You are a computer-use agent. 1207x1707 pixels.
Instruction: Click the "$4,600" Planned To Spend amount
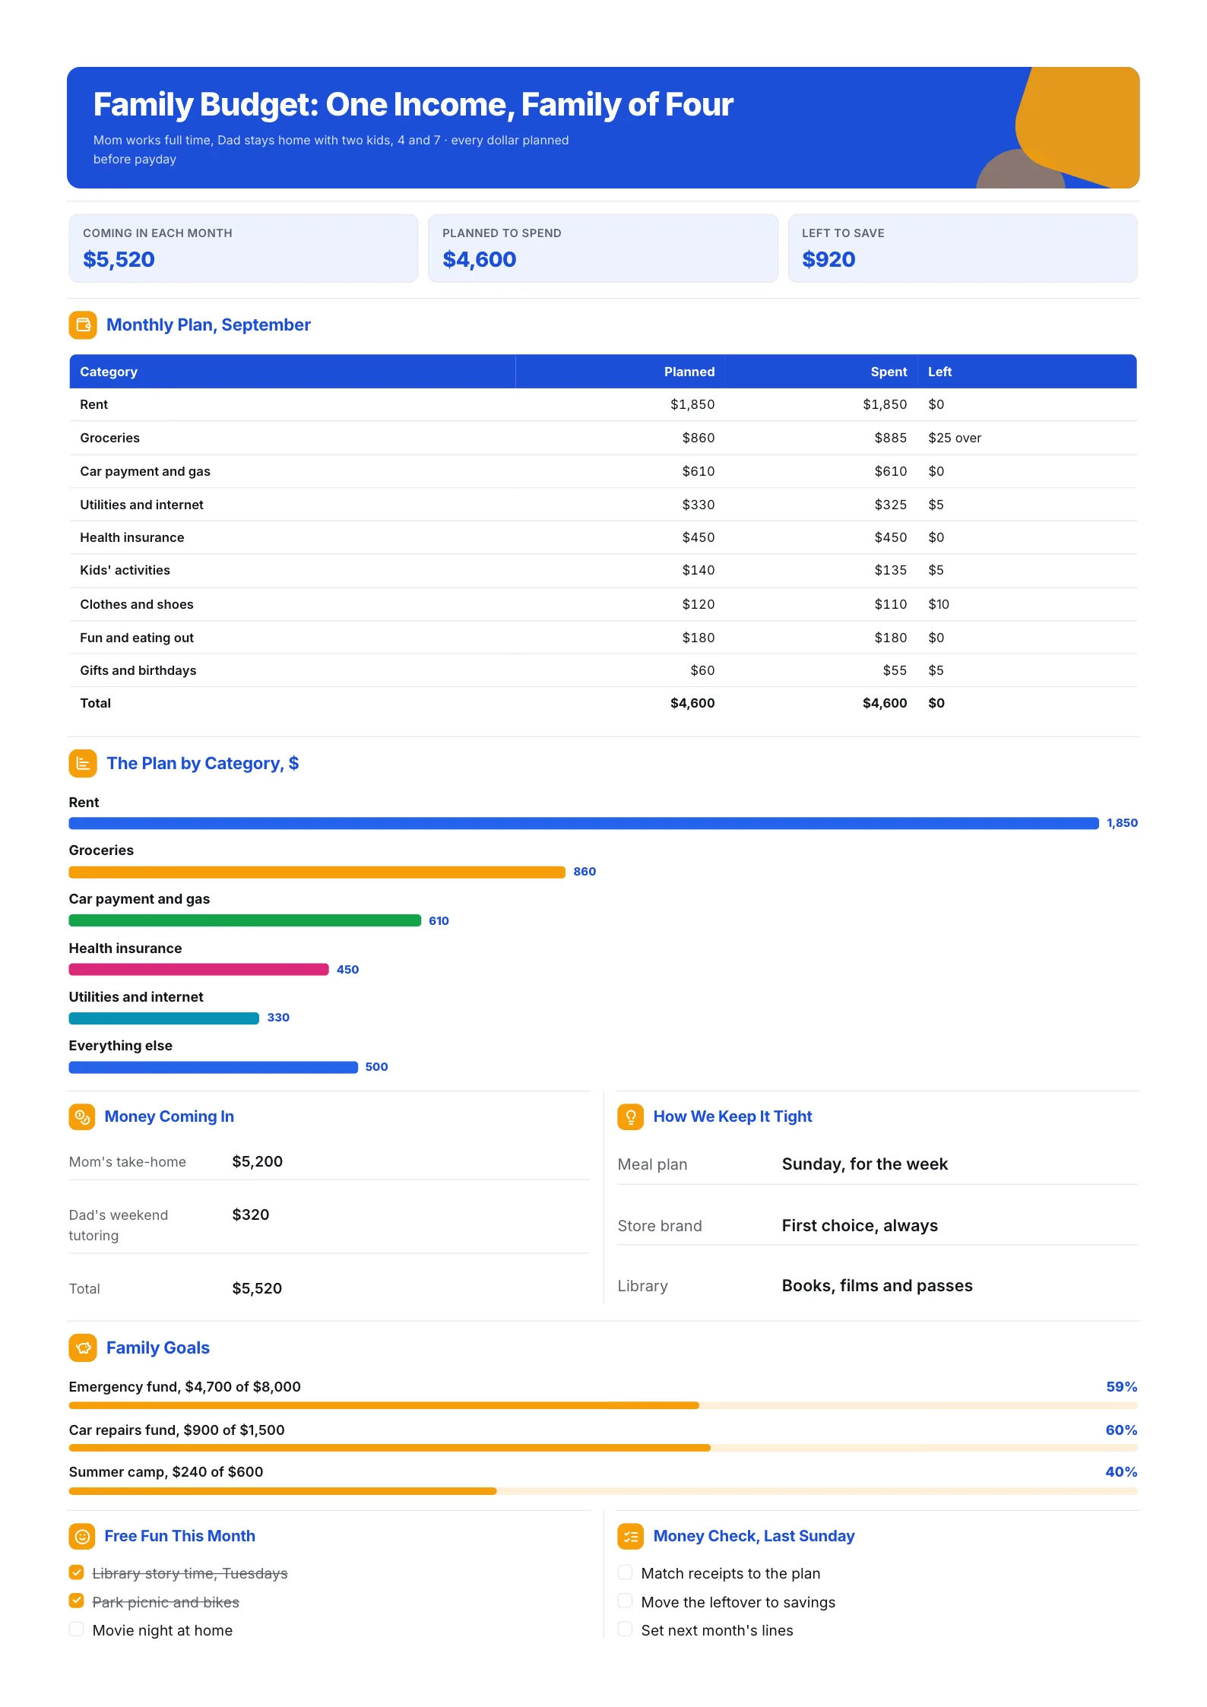pyautogui.click(x=480, y=260)
